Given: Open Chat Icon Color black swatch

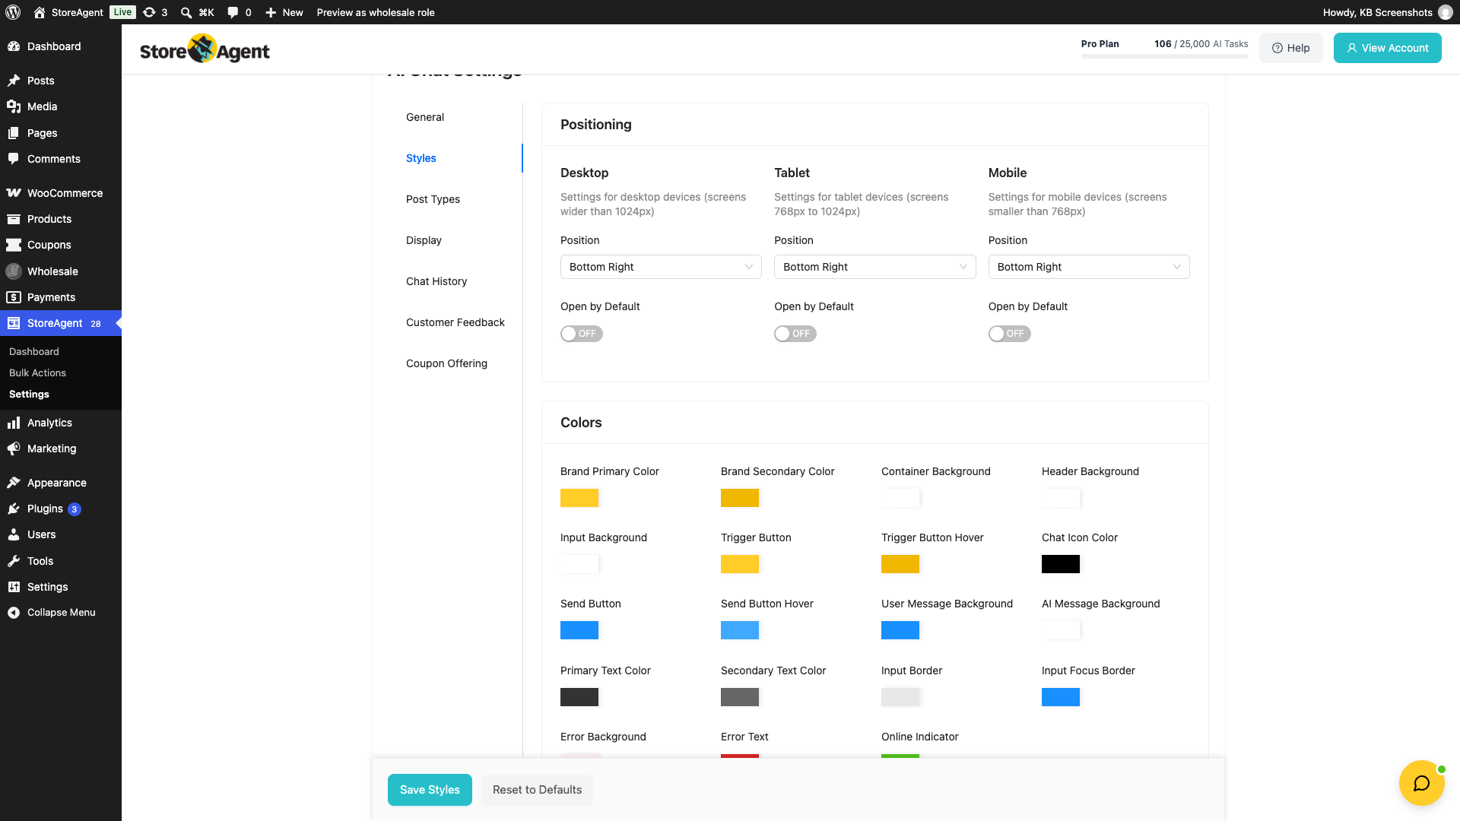Looking at the screenshot, I should point(1061,564).
